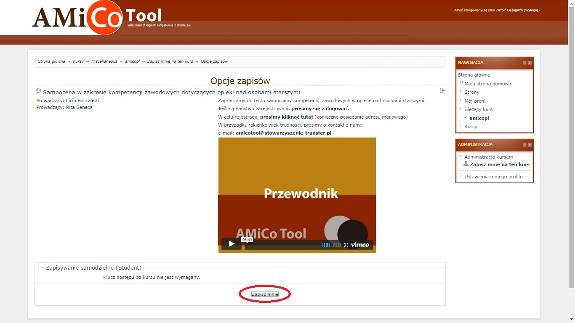Click prosimy się zalogować link
The height and width of the screenshot is (323, 575).
tap(320, 109)
